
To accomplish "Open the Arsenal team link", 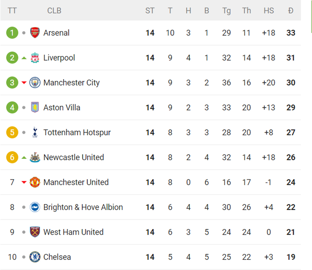I will pyautogui.click(x=56, y=33).
